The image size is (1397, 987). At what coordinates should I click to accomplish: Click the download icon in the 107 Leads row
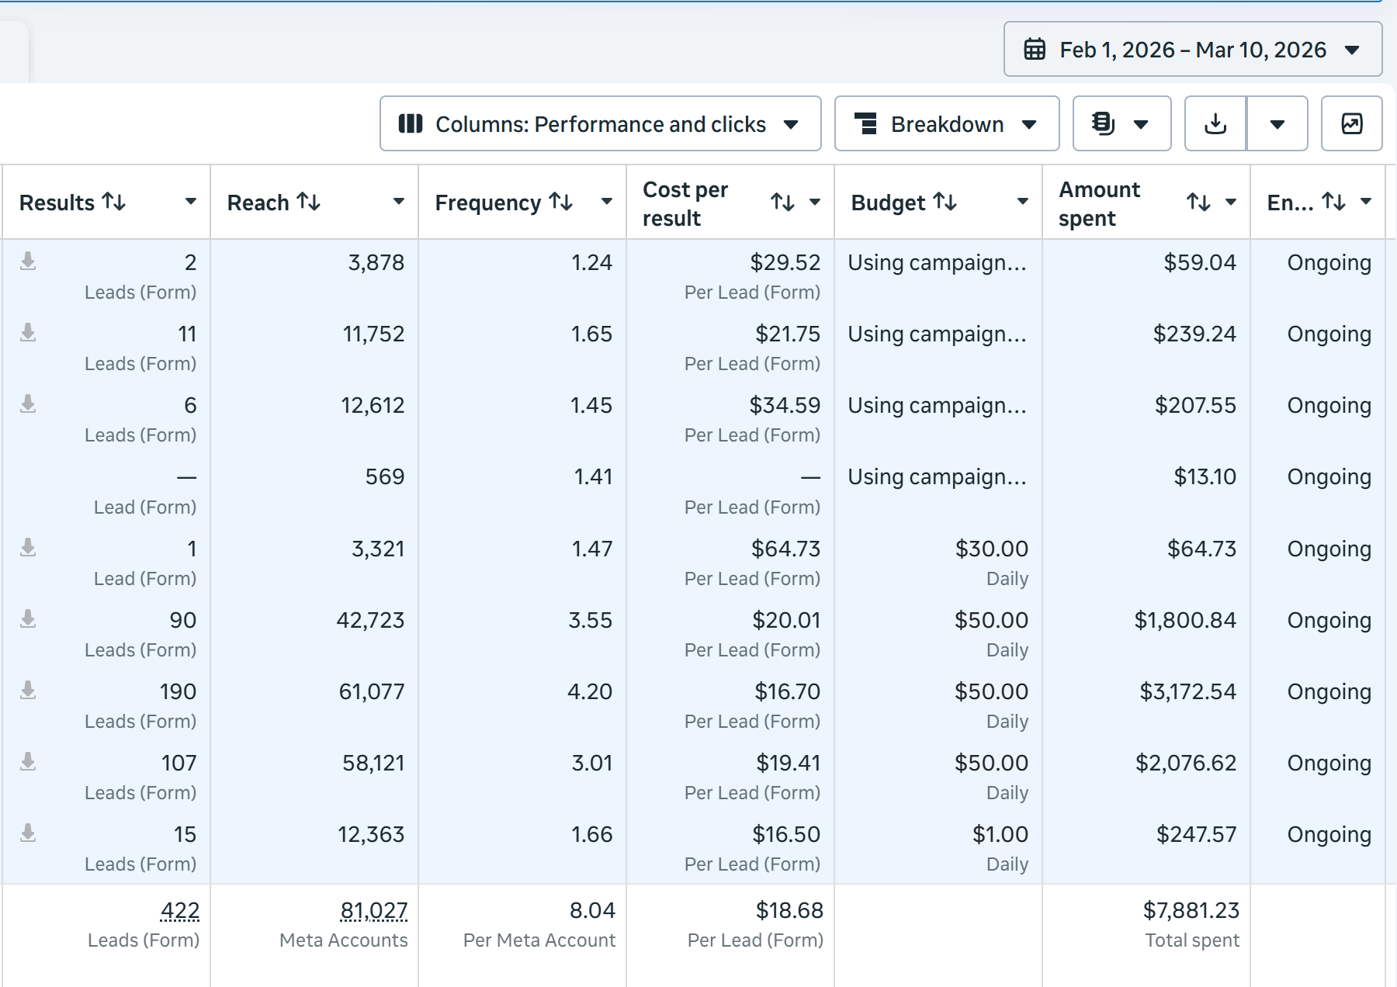point(28,761)
